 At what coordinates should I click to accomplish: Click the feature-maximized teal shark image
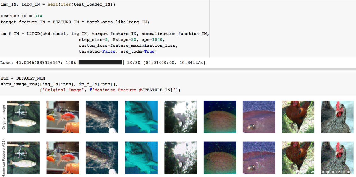point(141,158)
